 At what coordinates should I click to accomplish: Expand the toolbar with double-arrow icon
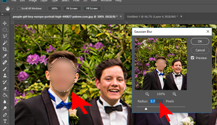click(2, 14)
